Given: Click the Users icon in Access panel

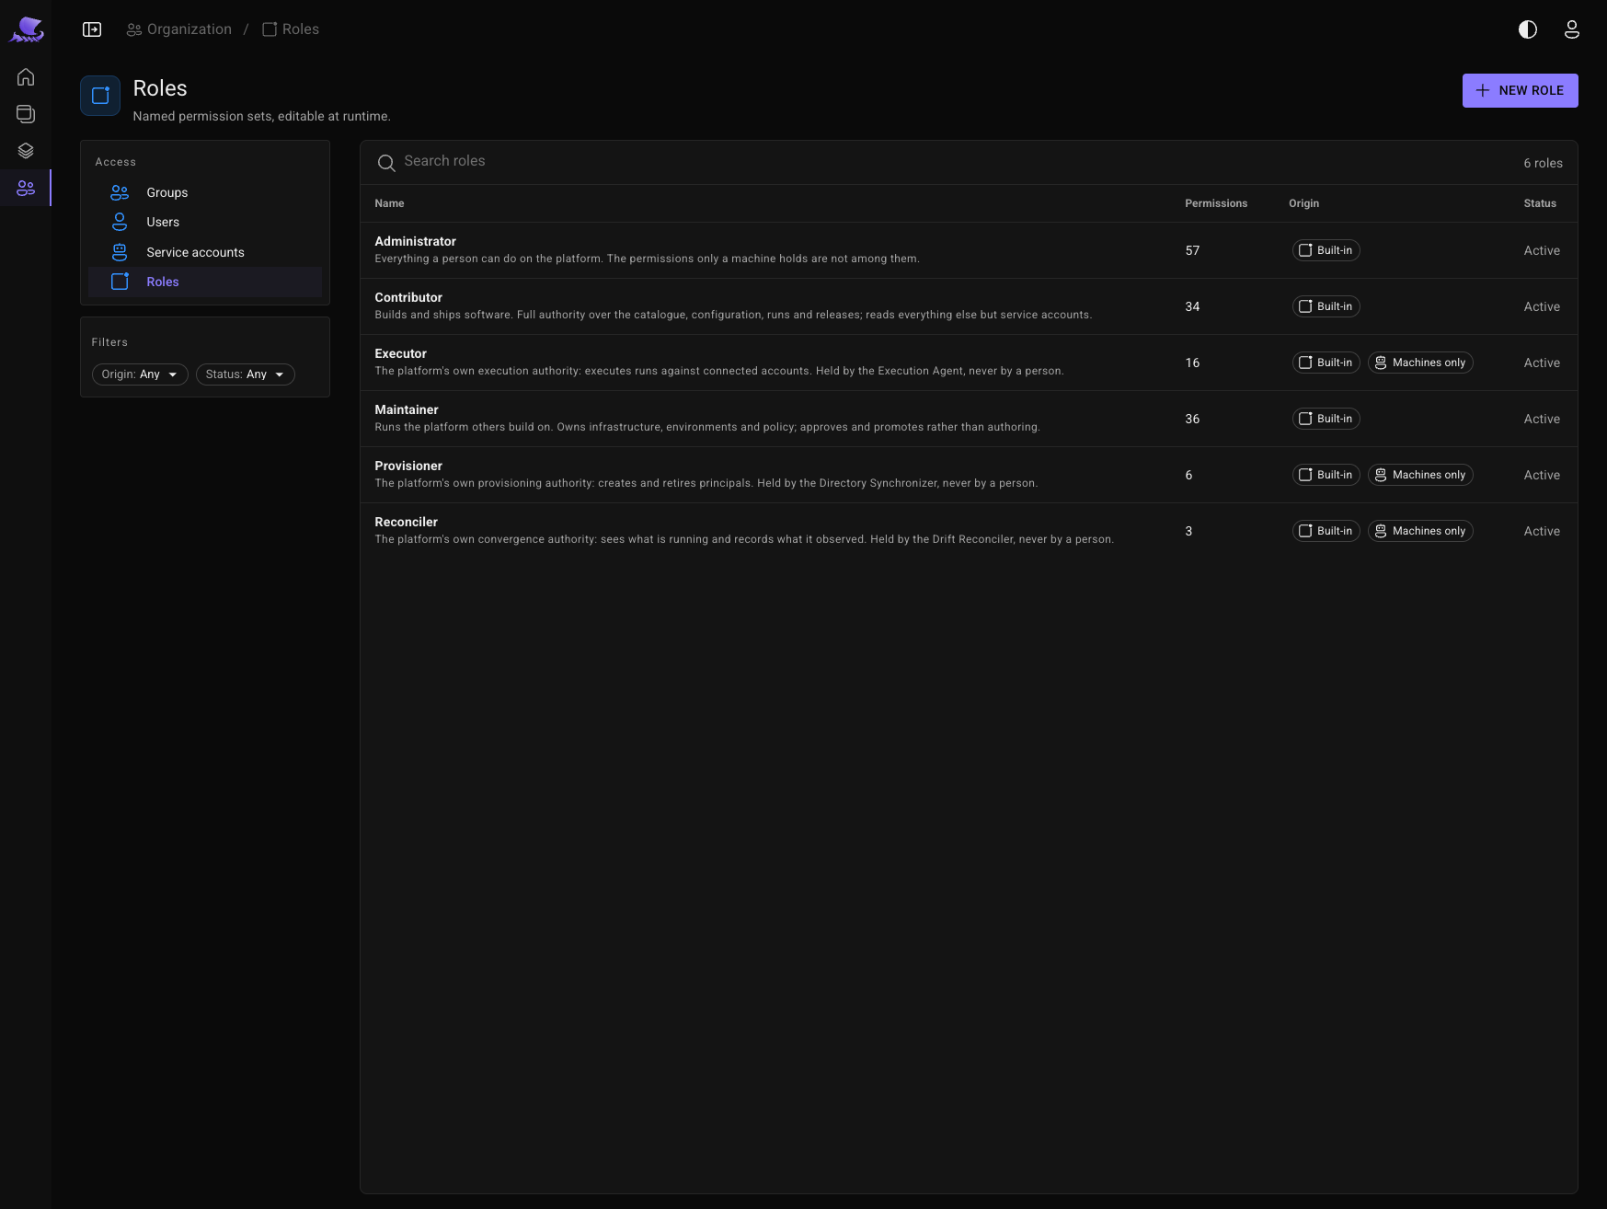Looking at the screenshot, I should [x=120, y=222].
